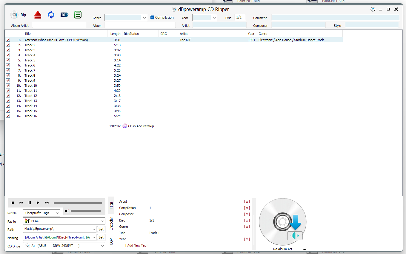Uncheck the Track 5 checkbox
This screenshot has height=254, width=406.
pyautogui.click(x=8, y=60)
